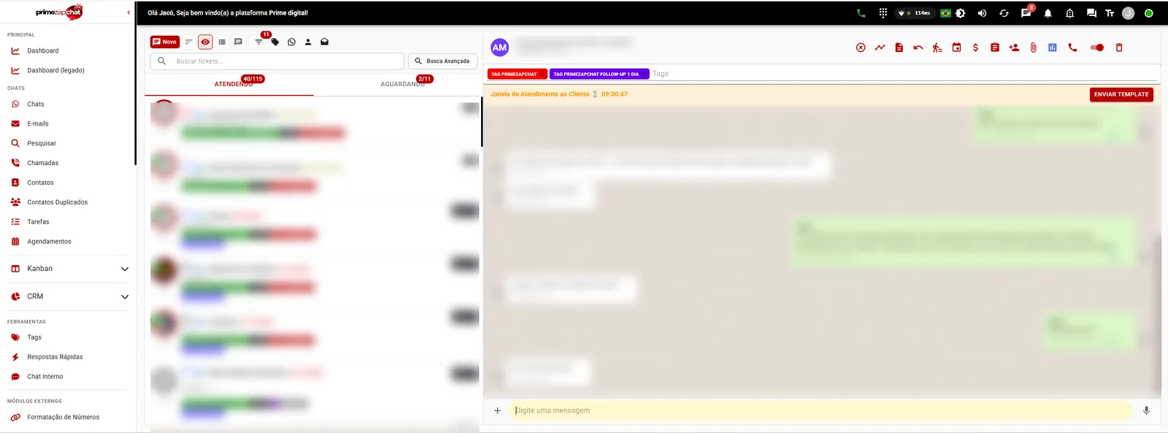Image resolution: width=1168 pixels, height=433 pixels.
Task: Collapse the sidebar using the chevron arrow
Action: tap(128, 12)
